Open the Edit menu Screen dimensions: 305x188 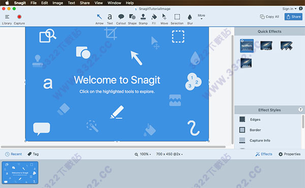pyautogui.click(x=45, y=3)
